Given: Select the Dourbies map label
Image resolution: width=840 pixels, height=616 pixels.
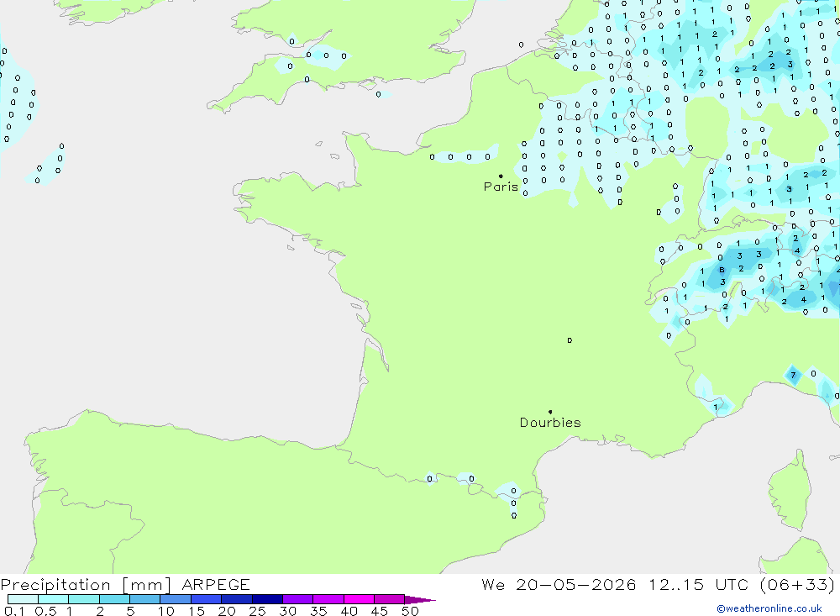Looking at the screenshot, I should [550, 423].
